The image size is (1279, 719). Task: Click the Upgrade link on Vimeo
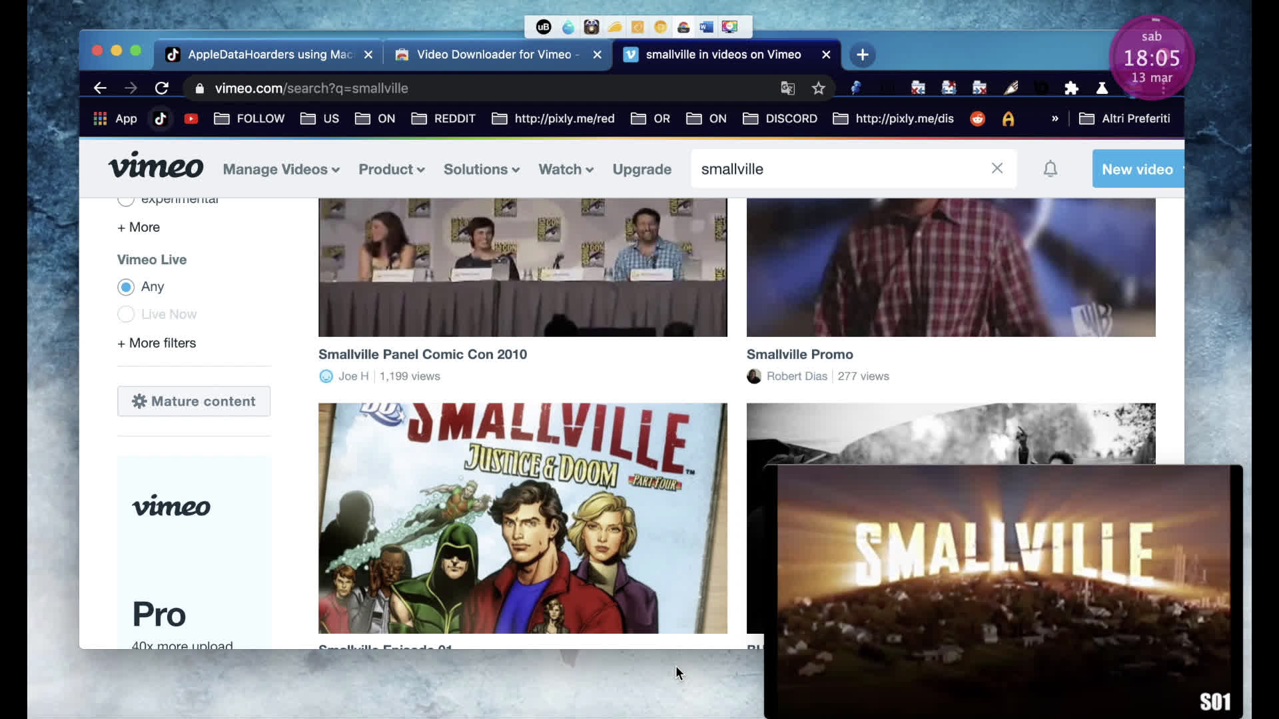point(641,170)
